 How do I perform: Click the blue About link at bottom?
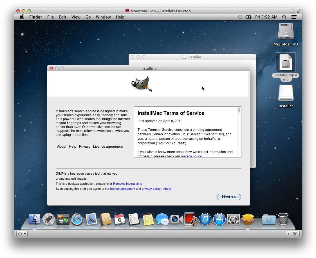point(167,189)
